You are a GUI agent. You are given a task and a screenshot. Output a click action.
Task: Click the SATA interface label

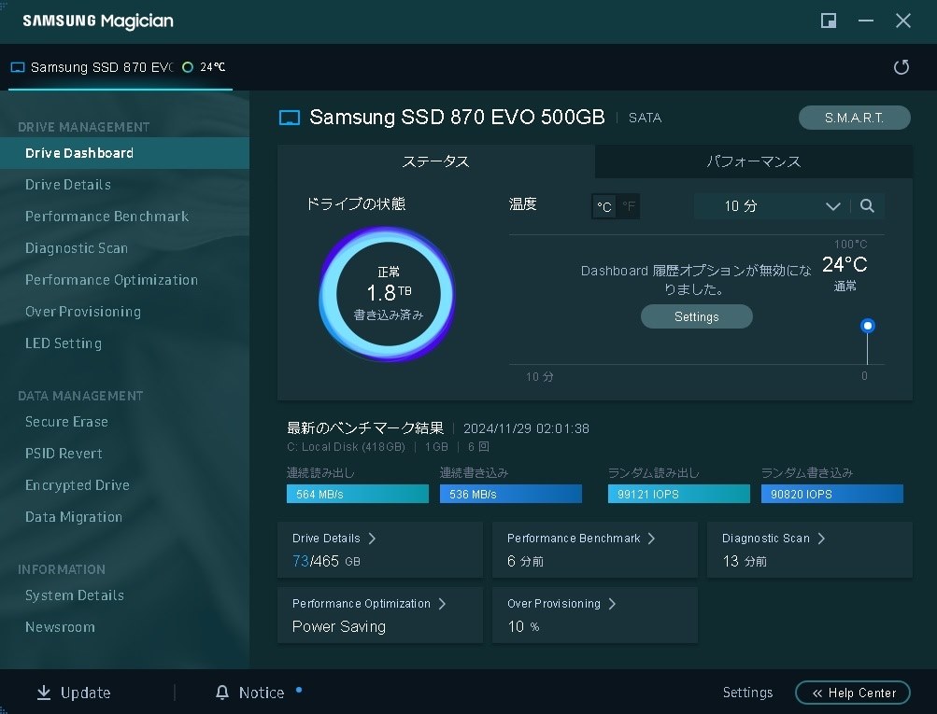(x=645, y=118)
